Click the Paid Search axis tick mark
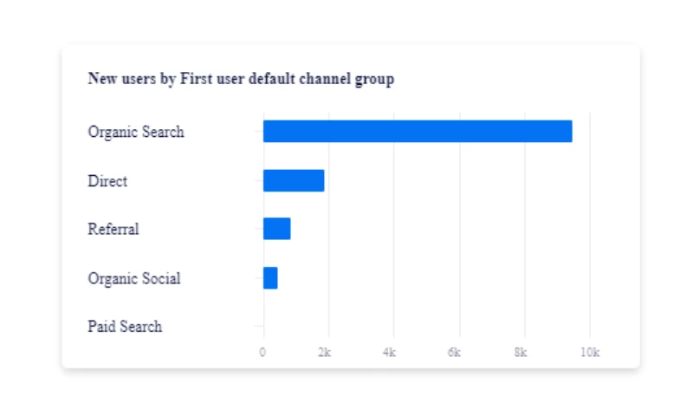The height and width of the screenshot is (416, 693). click(258, 327)
